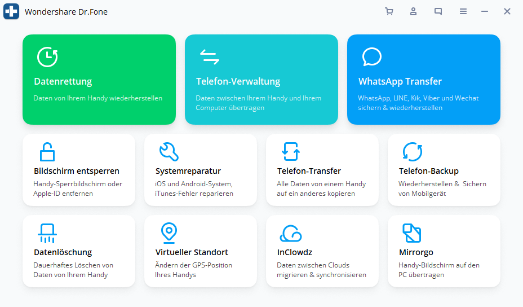Open the hamburger menu
This screenshot has width=523, height=307.
click(463, 12)
